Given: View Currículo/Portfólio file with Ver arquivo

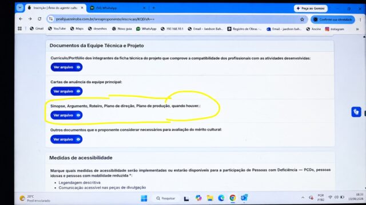Looking at the screenshot, I should coord(66,67).
